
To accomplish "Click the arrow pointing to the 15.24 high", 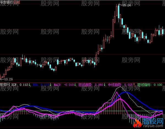I will coord(120,5).
